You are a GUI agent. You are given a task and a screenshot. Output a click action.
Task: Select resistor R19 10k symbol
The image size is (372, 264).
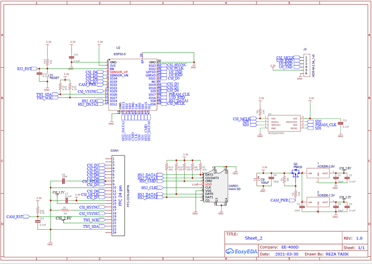47,62
